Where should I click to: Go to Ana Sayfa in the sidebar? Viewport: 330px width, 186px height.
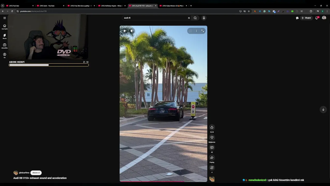click(x=5, y=27)
